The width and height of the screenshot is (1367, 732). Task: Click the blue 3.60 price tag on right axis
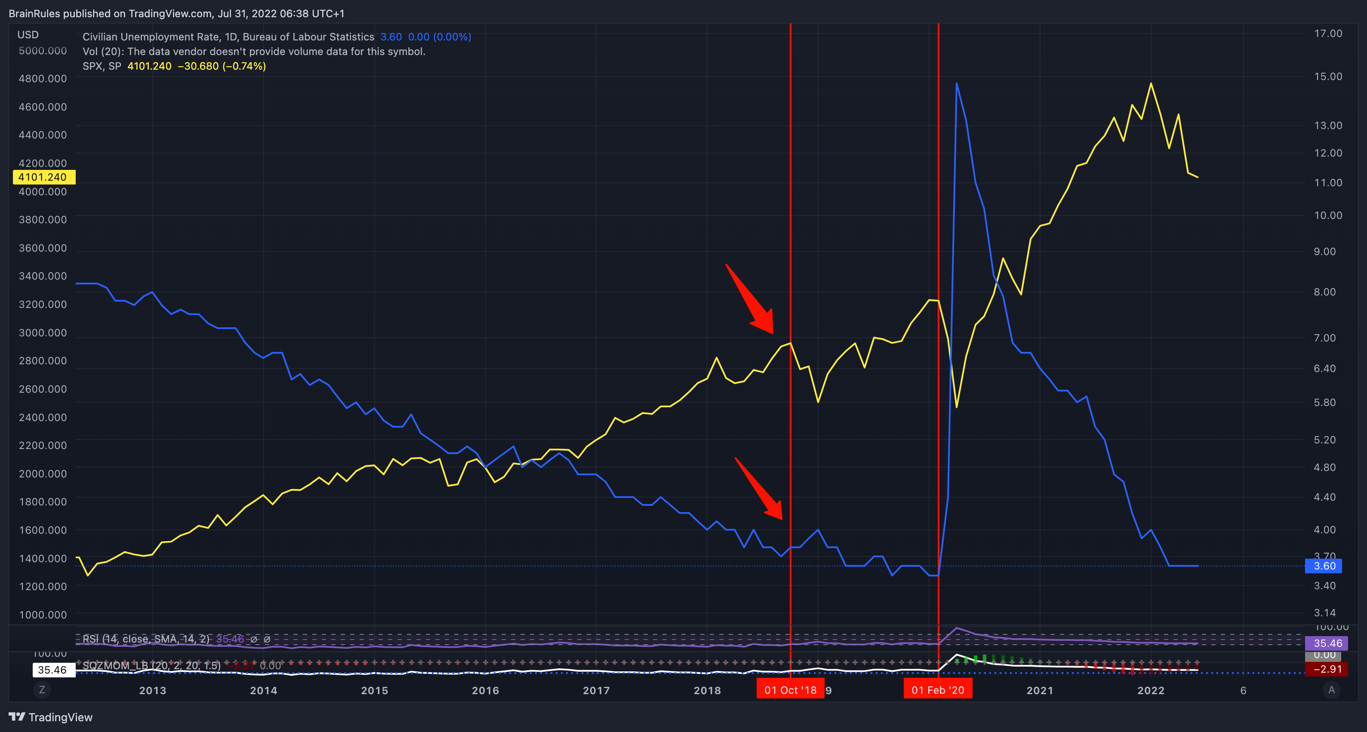pyautogui.click(x=1324, y=566)
